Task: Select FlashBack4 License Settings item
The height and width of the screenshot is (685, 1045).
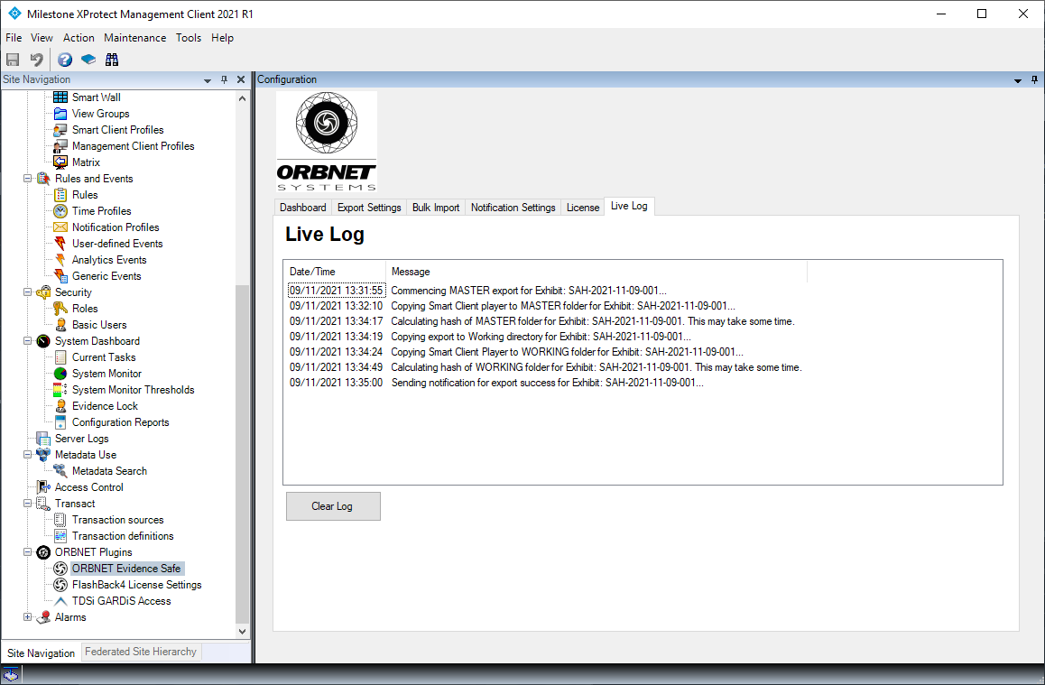Action: point(136,585)
